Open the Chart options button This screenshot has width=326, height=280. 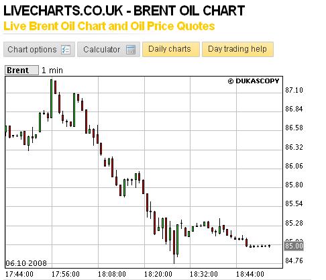pos(39,49)
